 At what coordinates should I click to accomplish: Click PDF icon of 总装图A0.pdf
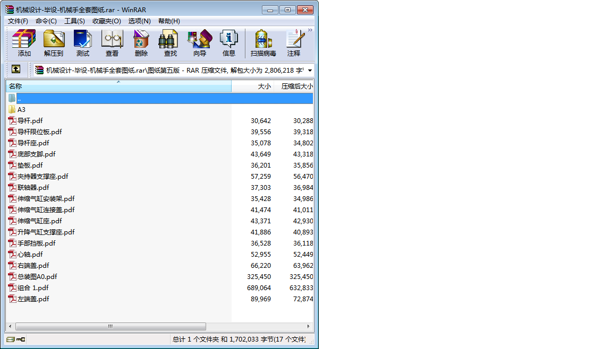coord(12,277)
